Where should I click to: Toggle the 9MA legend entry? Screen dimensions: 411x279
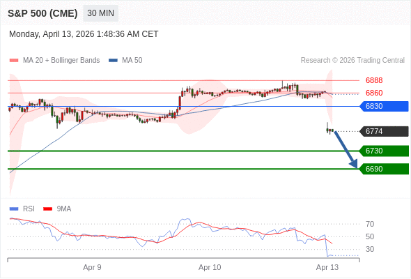[x=57, y=209]
